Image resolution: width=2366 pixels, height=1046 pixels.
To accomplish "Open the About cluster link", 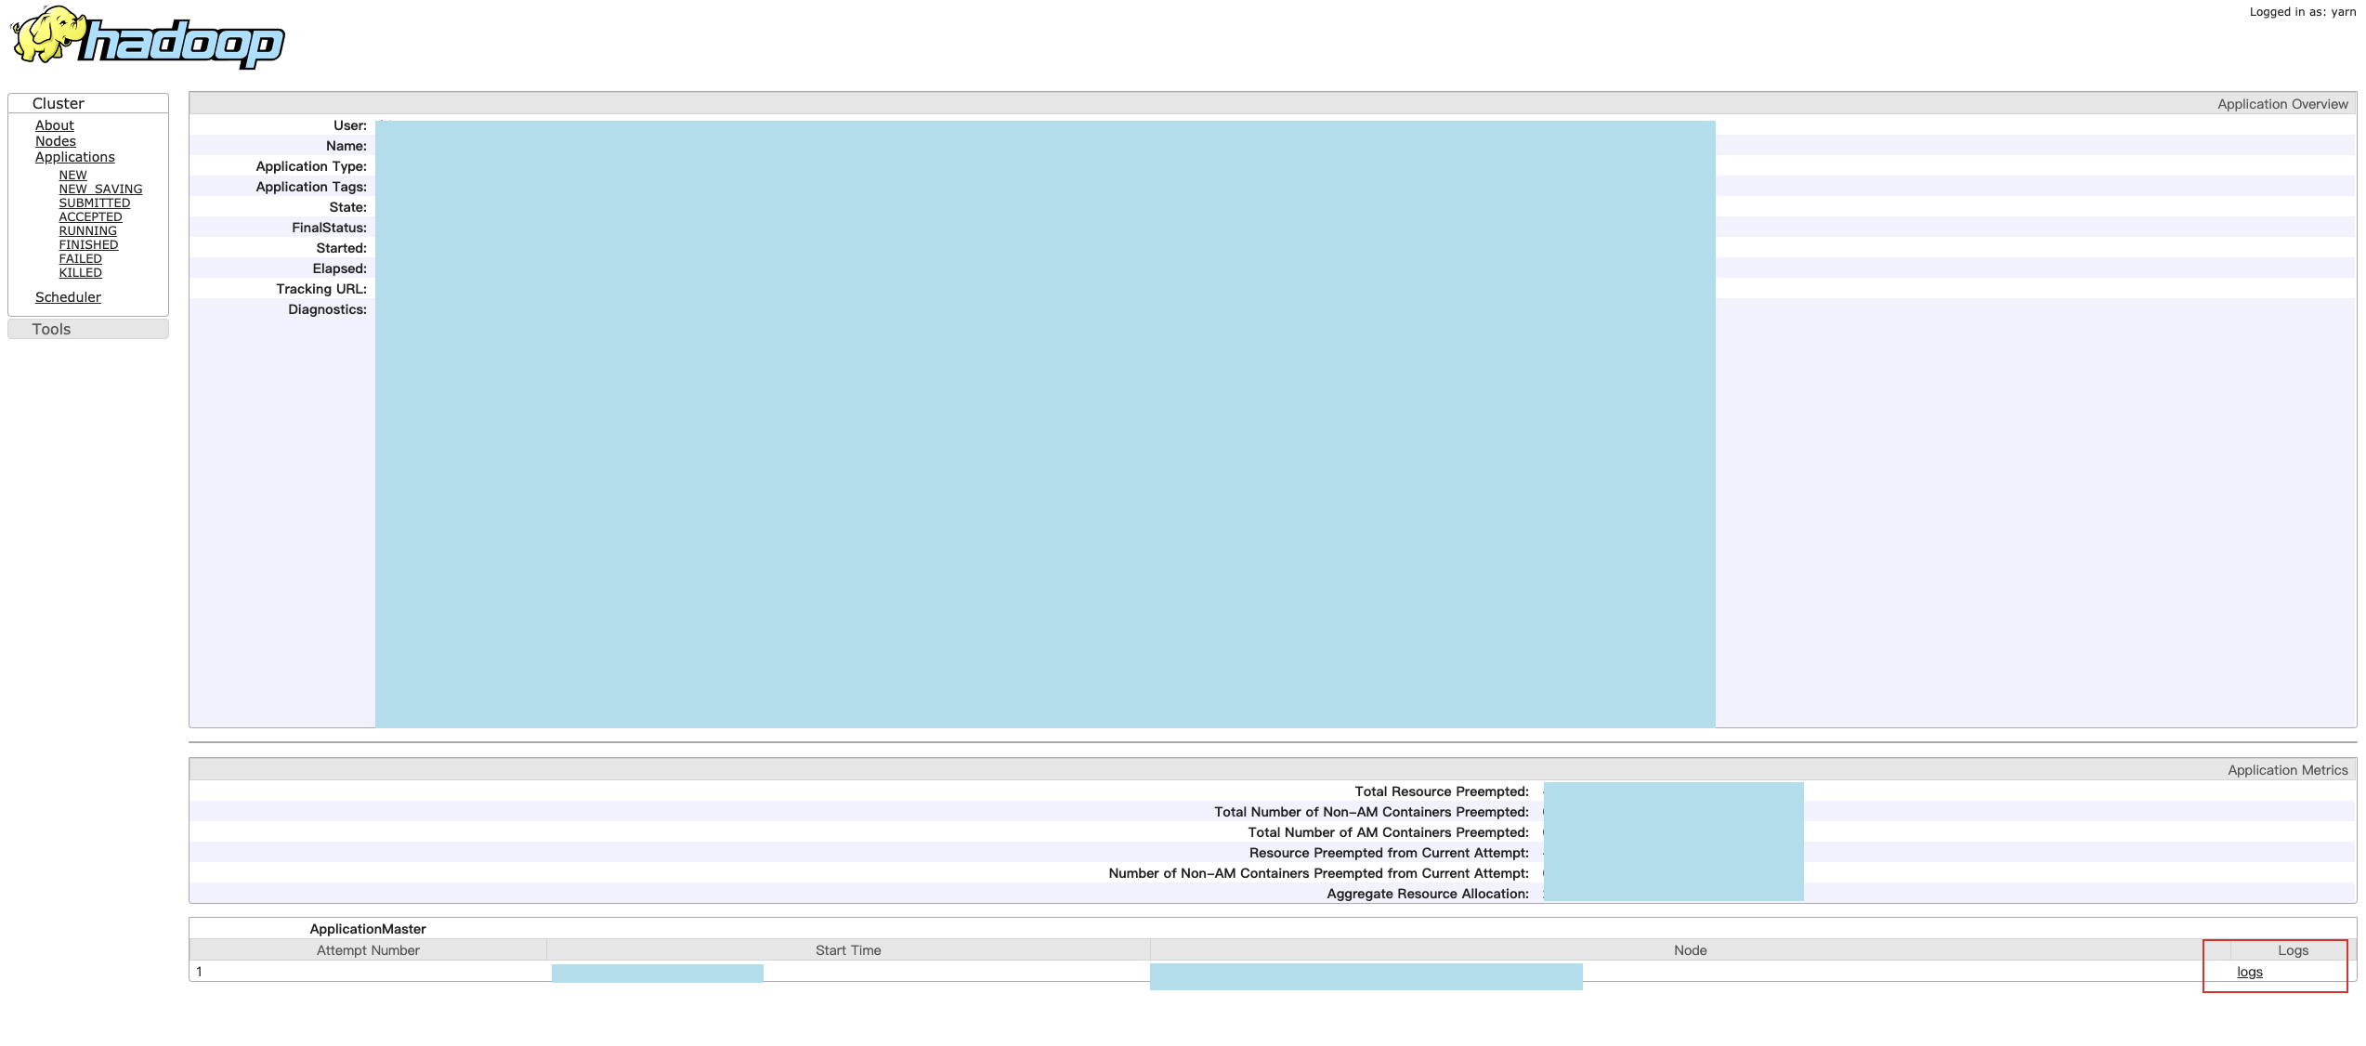I will 54,125.
